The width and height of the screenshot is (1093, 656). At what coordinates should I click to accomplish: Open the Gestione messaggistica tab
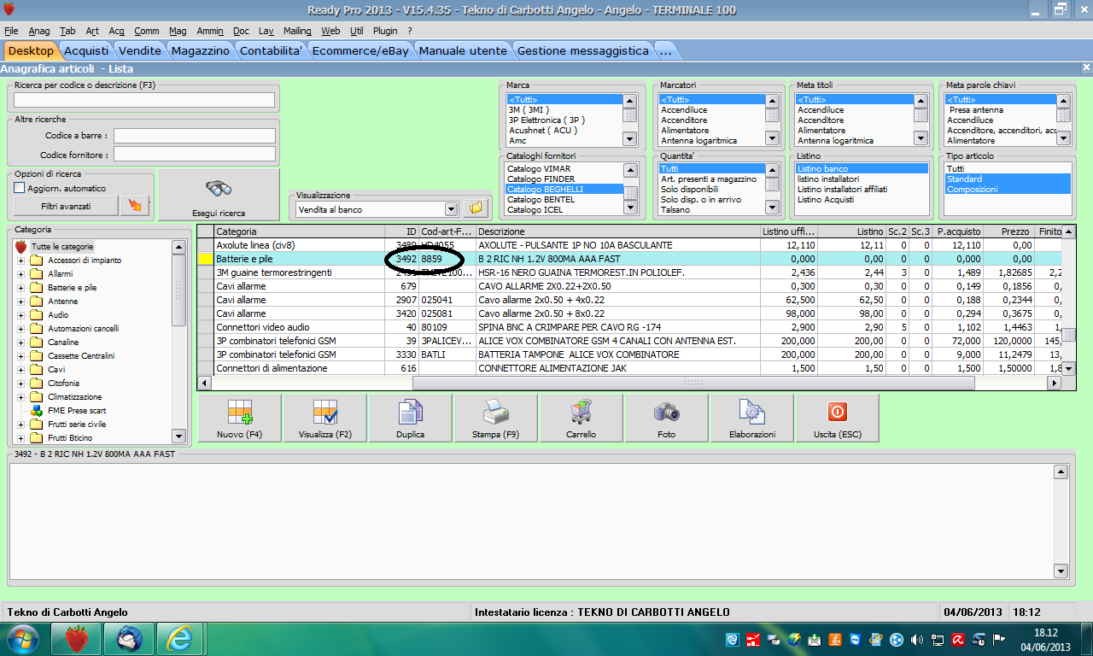coord(583,50)
